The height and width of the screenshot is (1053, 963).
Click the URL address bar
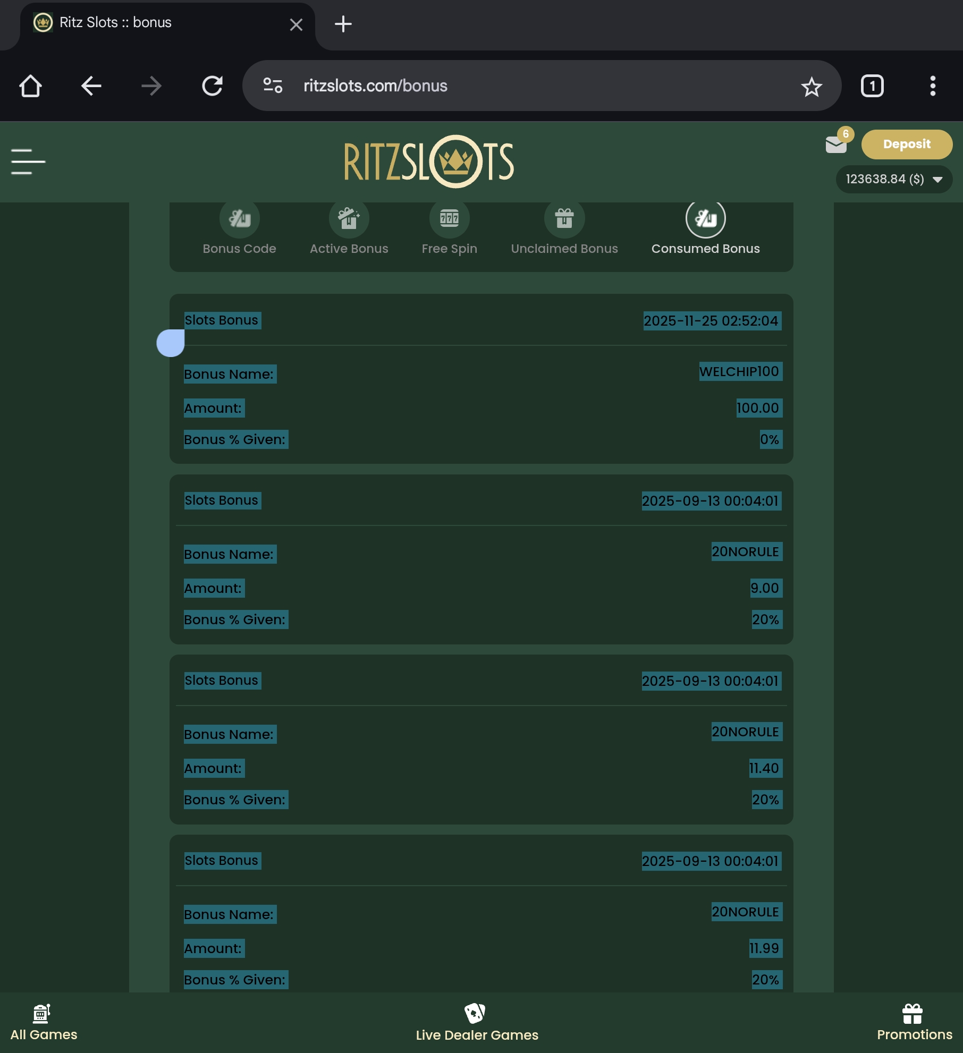pos(531,86)
